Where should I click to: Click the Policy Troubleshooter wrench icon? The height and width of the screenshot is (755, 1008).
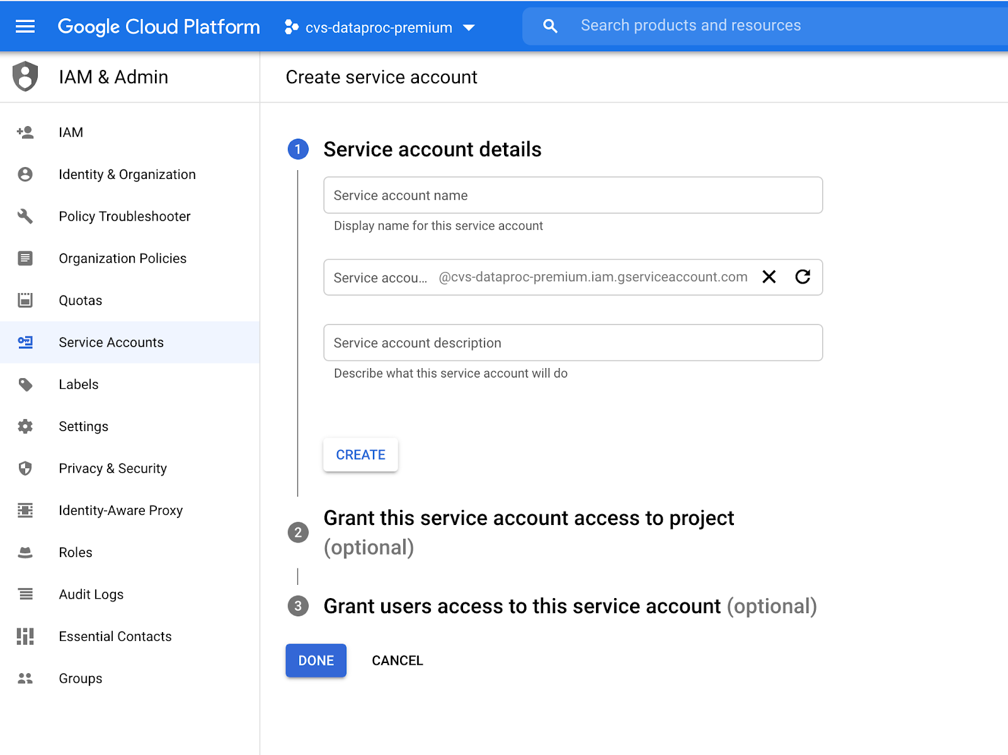pyautogui.click(x=25, y=216)
